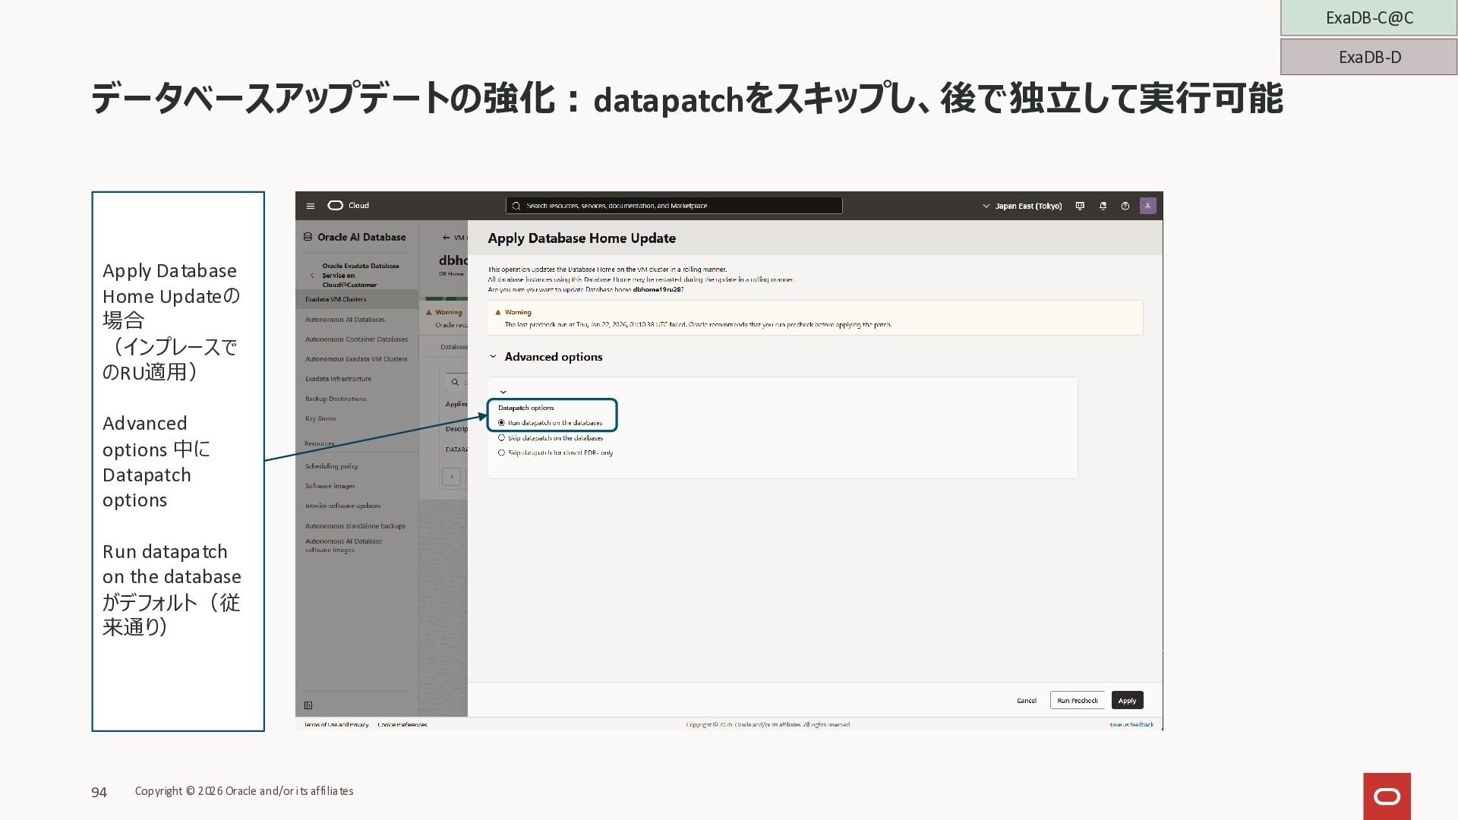The height and width of the screenshot is (820, 1458).
Task: Open the user profile avatar
Action: pos(1147,206)
